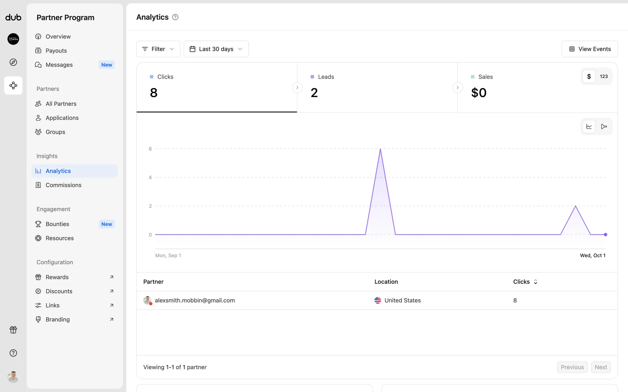The height and width of the screenshot is (392, 628).
Task: Open the Last 30 days date picker
Action: point(216,49)
